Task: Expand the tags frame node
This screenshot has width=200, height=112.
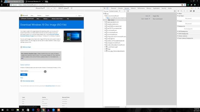Action: (105, 49)
